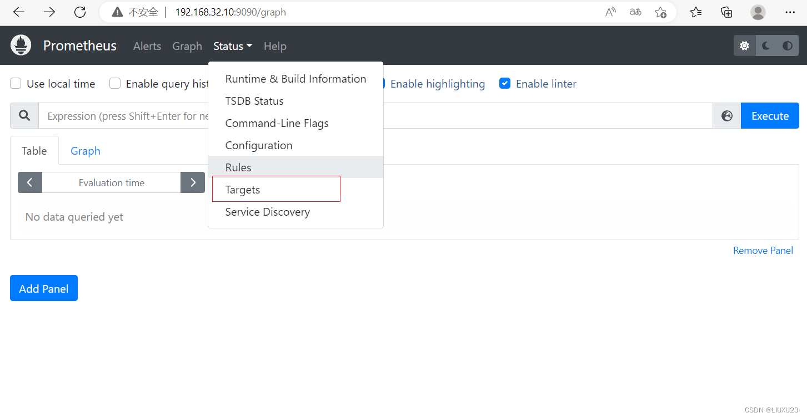Open Alerts in navigation bar

[147, 46]
